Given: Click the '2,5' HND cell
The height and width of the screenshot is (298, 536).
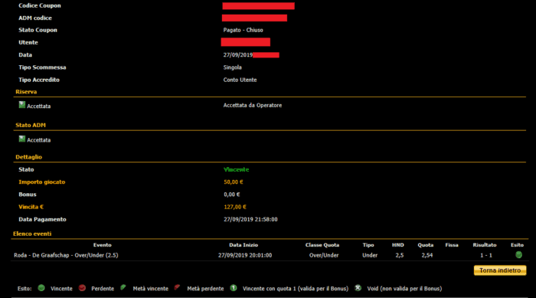Looking at the screenshot, I should (x=399, y=255).
